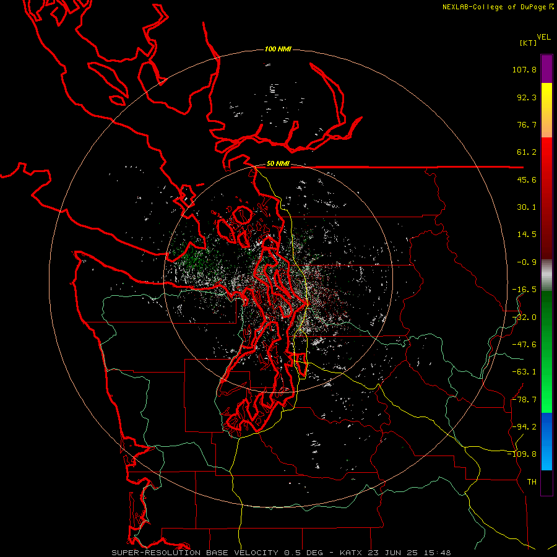
Task: Pick the yellow segment of the velocity scale
Action: (x=546, y=95)
